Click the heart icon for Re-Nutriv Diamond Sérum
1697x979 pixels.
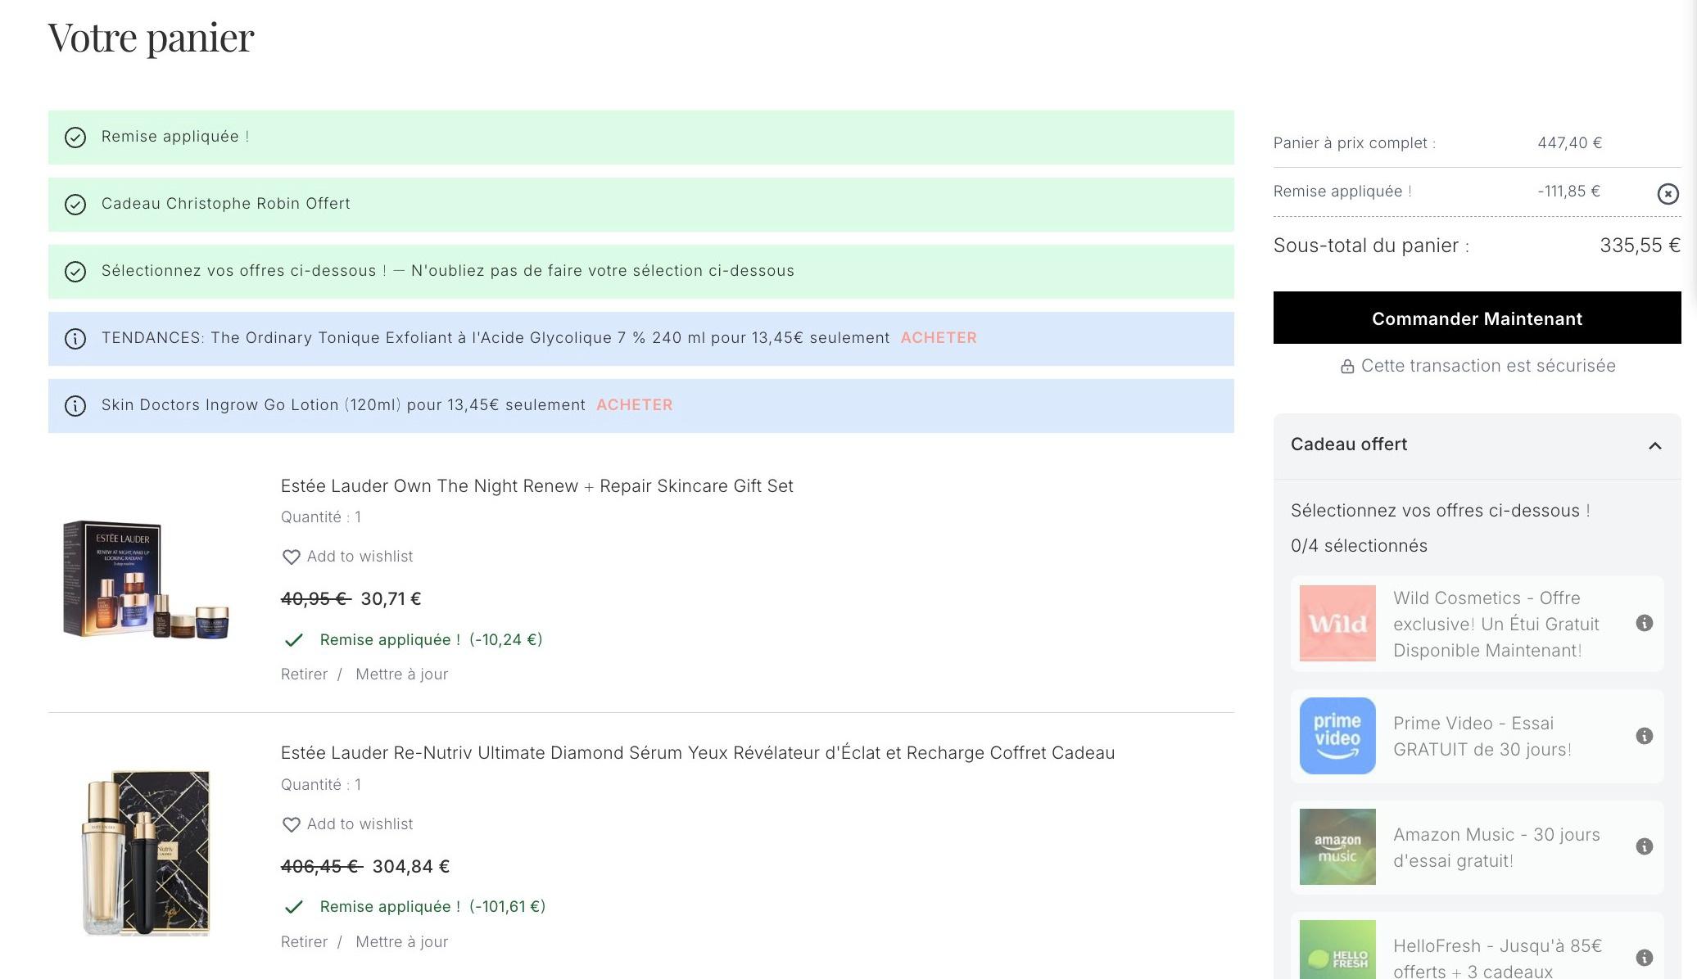(291, 824)
